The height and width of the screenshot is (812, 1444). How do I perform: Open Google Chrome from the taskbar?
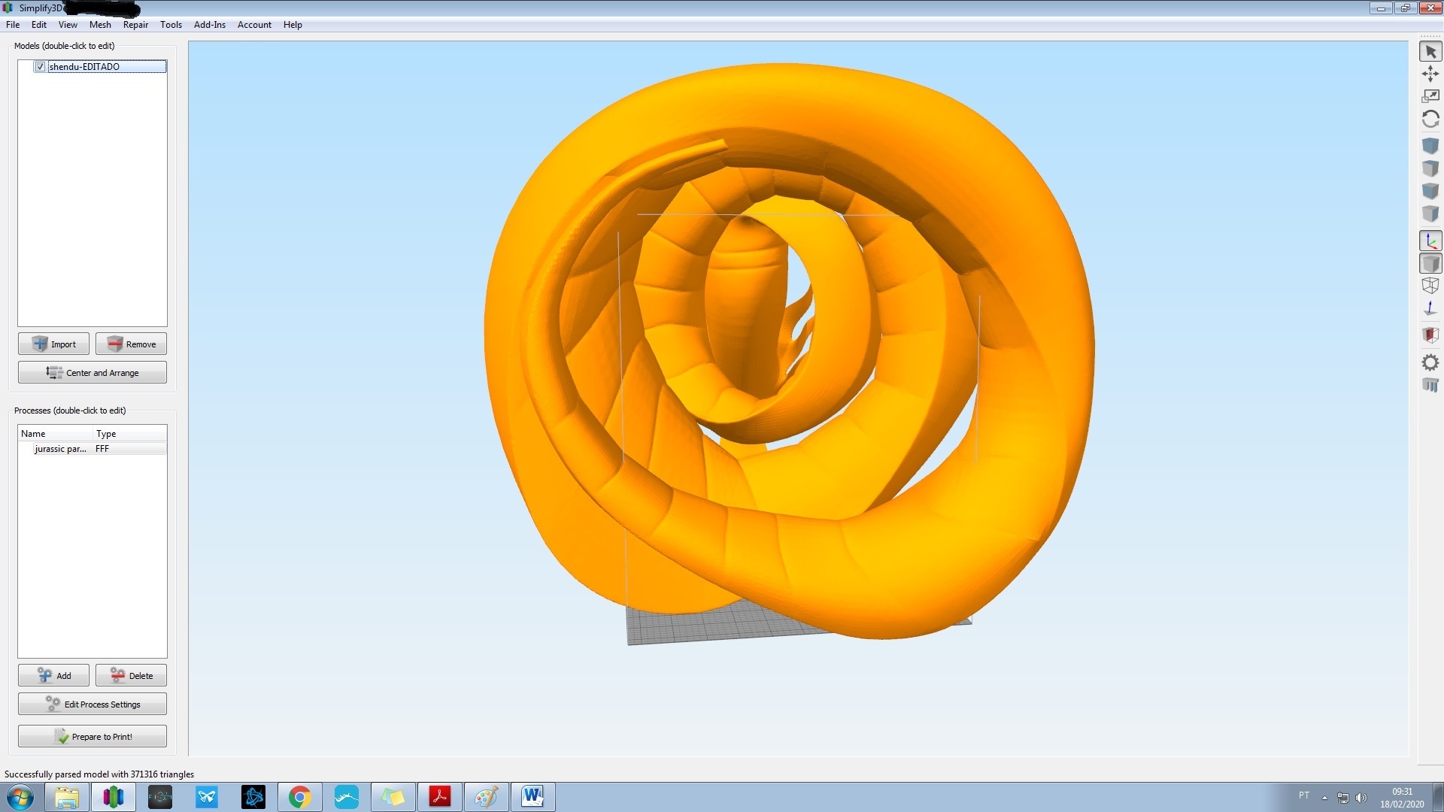299,796
